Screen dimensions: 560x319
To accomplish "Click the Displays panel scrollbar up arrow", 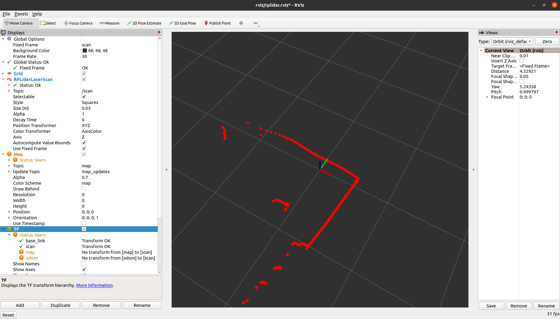I will [x=160, y=38].
